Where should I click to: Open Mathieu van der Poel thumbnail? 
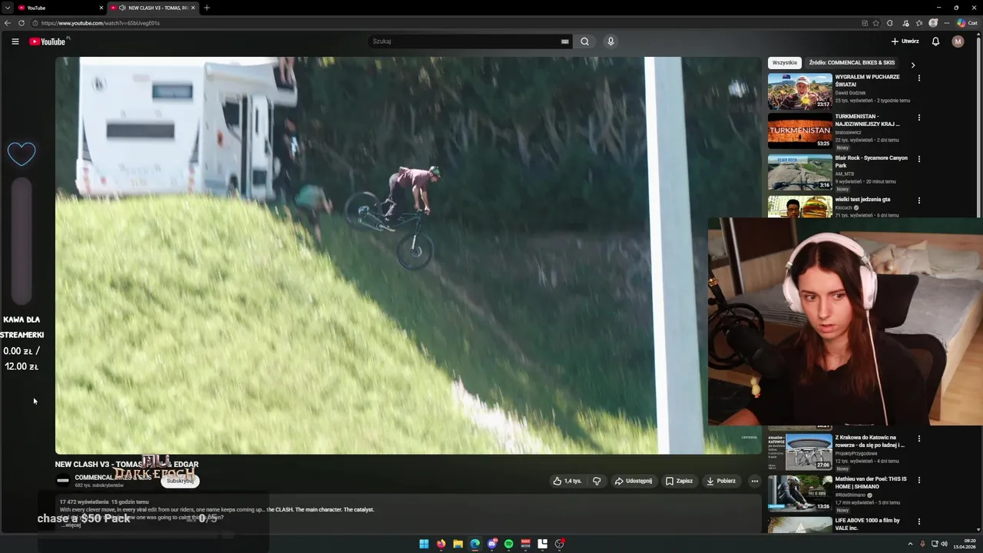pos(799,494)
